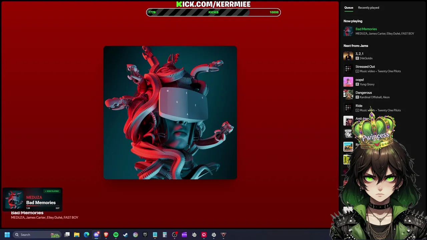This screenshot has height=240, width=427.
Task: Open Steam from the taskbar
Action: tap(125, 235)
